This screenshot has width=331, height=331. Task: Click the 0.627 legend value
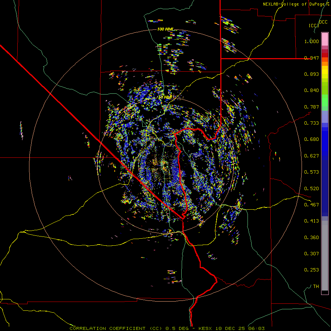pos(312,156)
